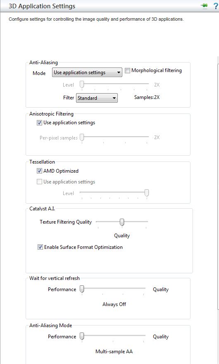Click the green pin icon in header
219x364 pixels.
(205, 6)
